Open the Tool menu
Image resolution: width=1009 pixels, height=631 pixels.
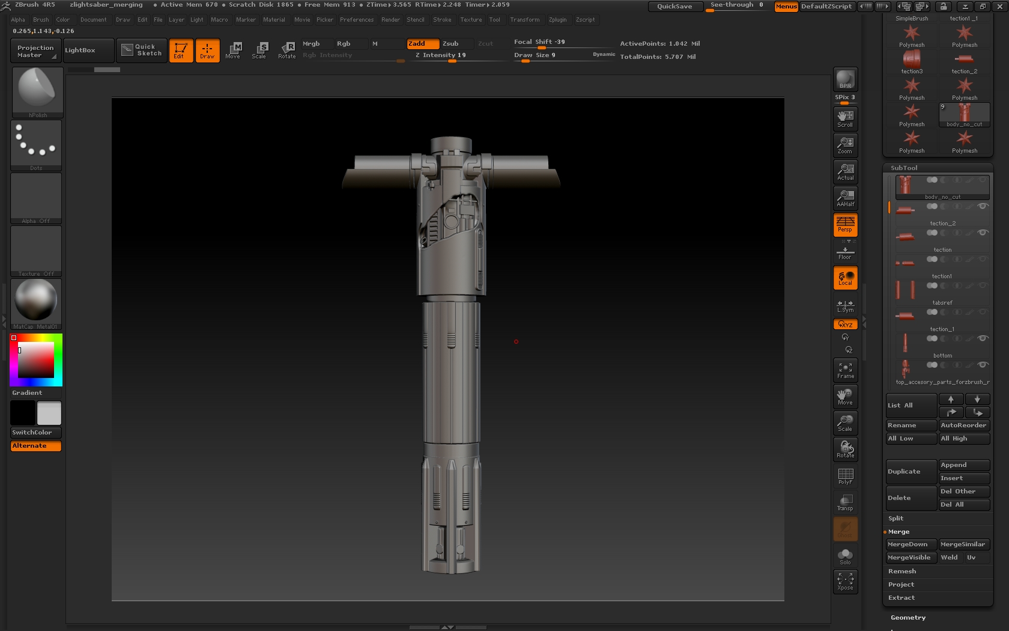494,20
